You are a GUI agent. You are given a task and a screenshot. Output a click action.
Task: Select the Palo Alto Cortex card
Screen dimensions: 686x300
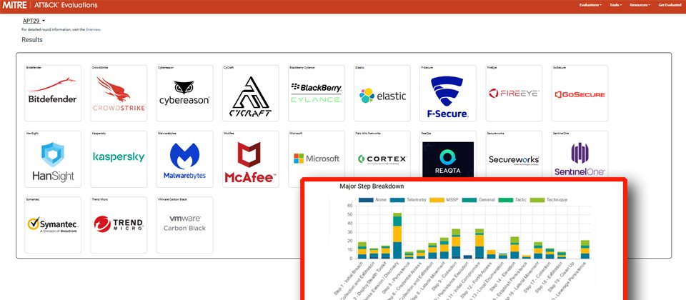(x=382, y=154)
